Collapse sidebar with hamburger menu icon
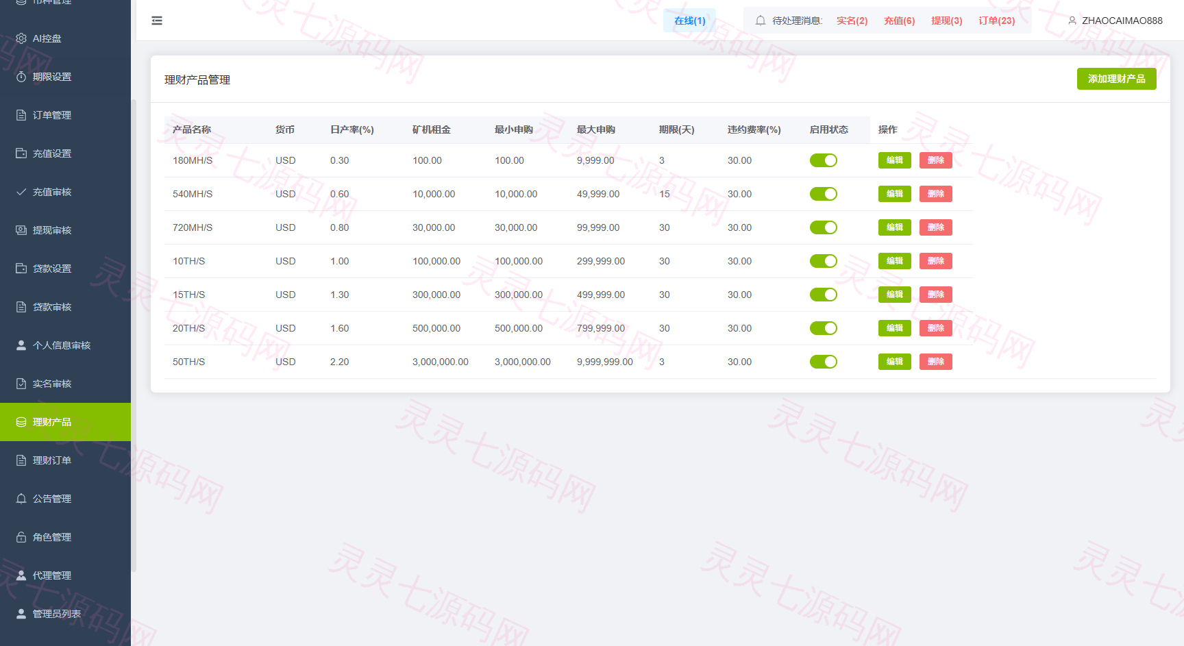 tap(157, 21)
